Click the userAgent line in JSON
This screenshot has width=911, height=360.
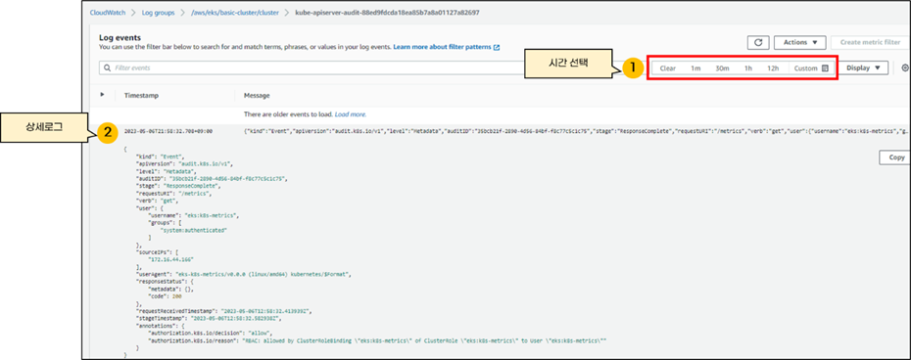[x=244, y=274]
